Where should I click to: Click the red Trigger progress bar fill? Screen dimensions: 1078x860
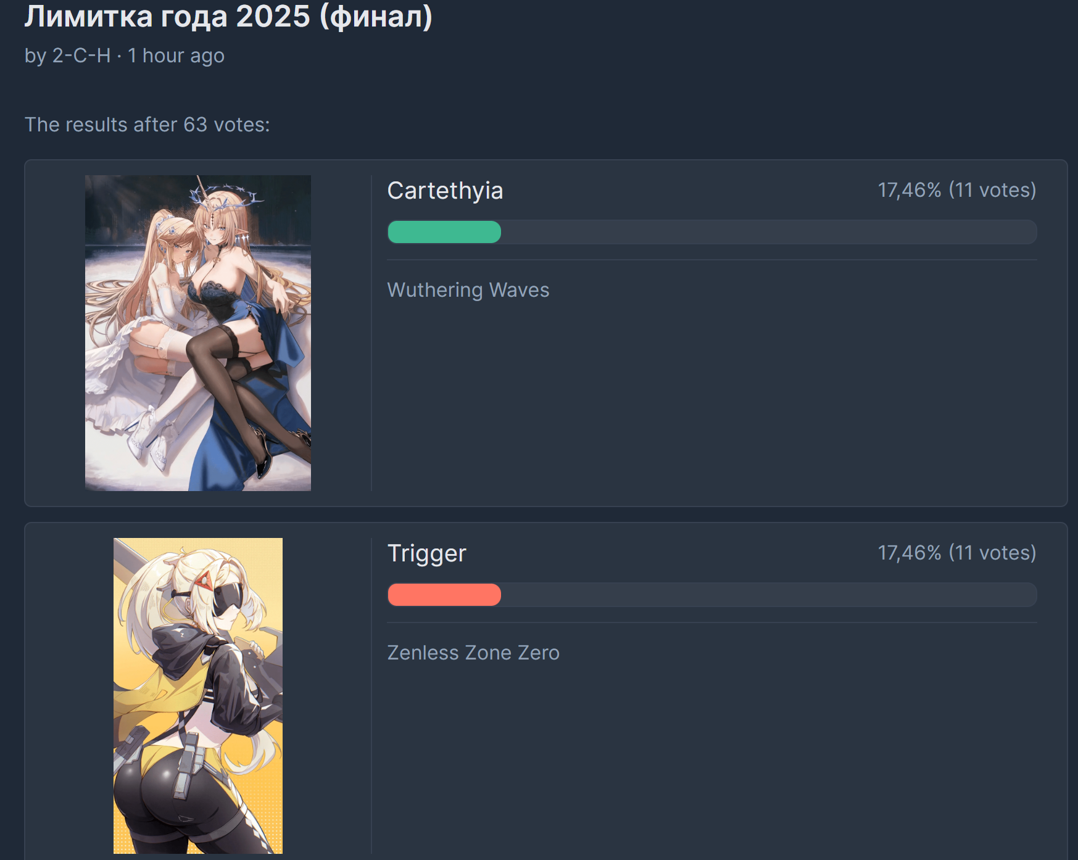pyautogui.click(x=444, y=595)
